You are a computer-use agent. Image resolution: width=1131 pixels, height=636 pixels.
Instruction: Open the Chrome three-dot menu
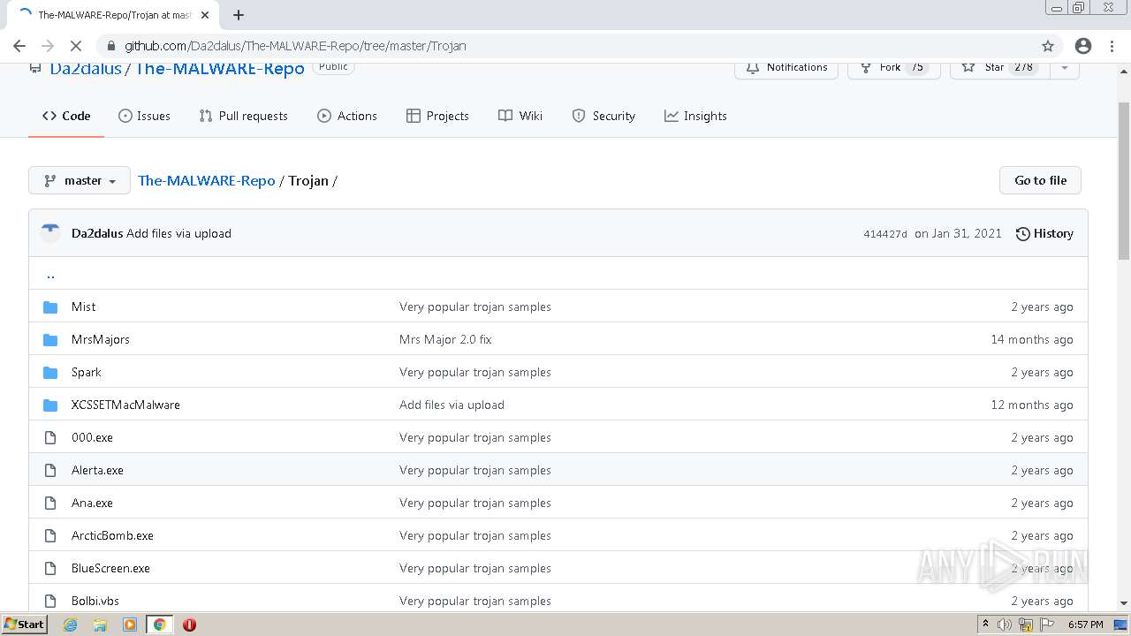[x=1112, y=46]
